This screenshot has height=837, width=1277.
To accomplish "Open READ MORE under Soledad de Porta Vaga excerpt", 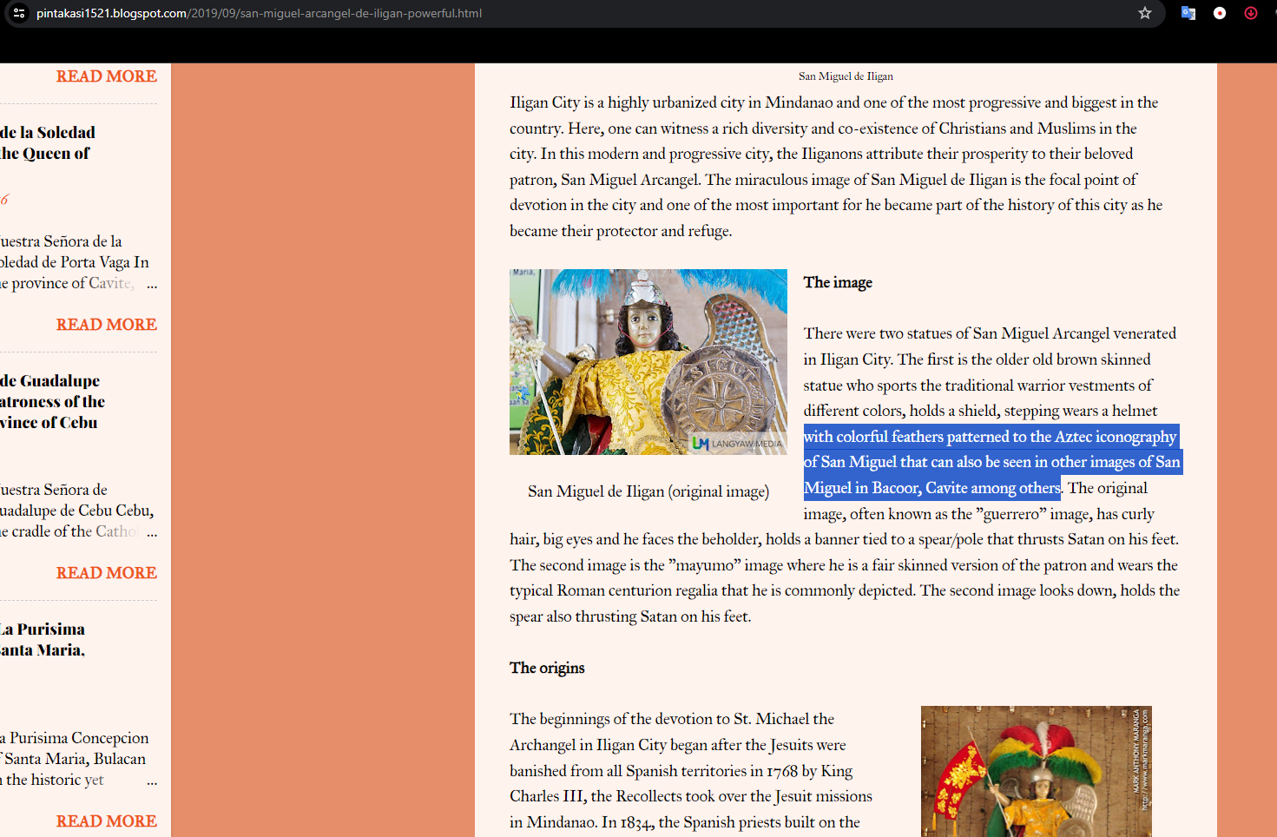I will [107, 325].
